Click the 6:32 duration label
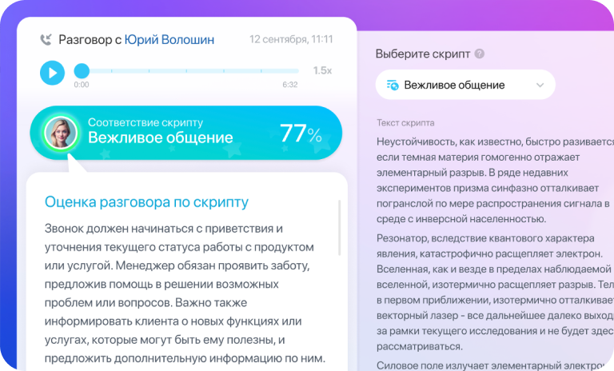 click(289, 85)
